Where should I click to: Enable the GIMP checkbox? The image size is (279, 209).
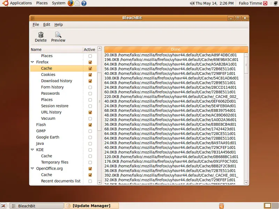tap(90, 131)
